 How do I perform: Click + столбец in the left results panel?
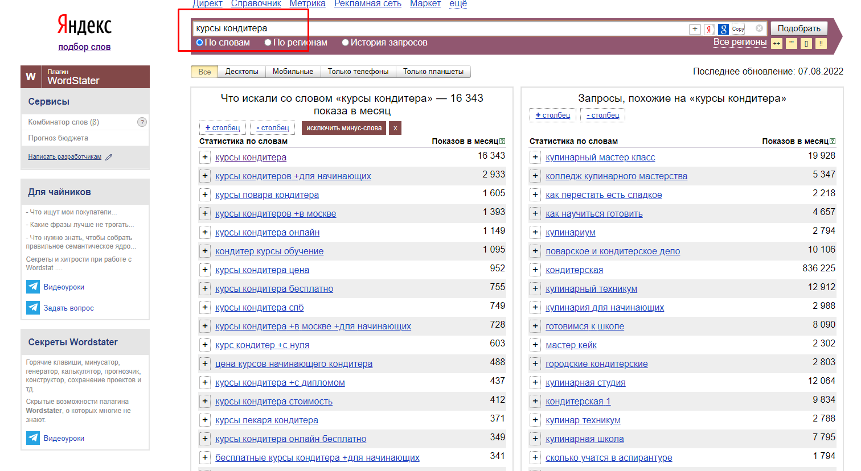(x=223, y=128)
